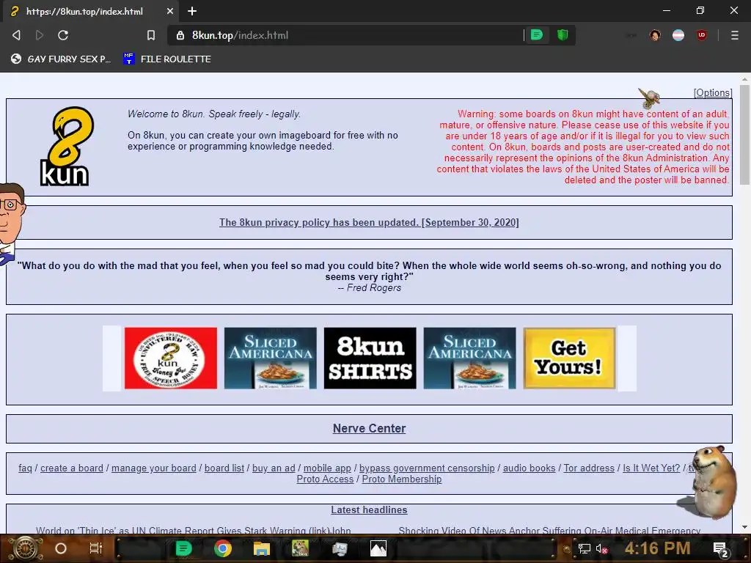Select the 8kun.top/index.html tab
The image size is (751, 563).
pyautogui.click(x=92, y=11)
